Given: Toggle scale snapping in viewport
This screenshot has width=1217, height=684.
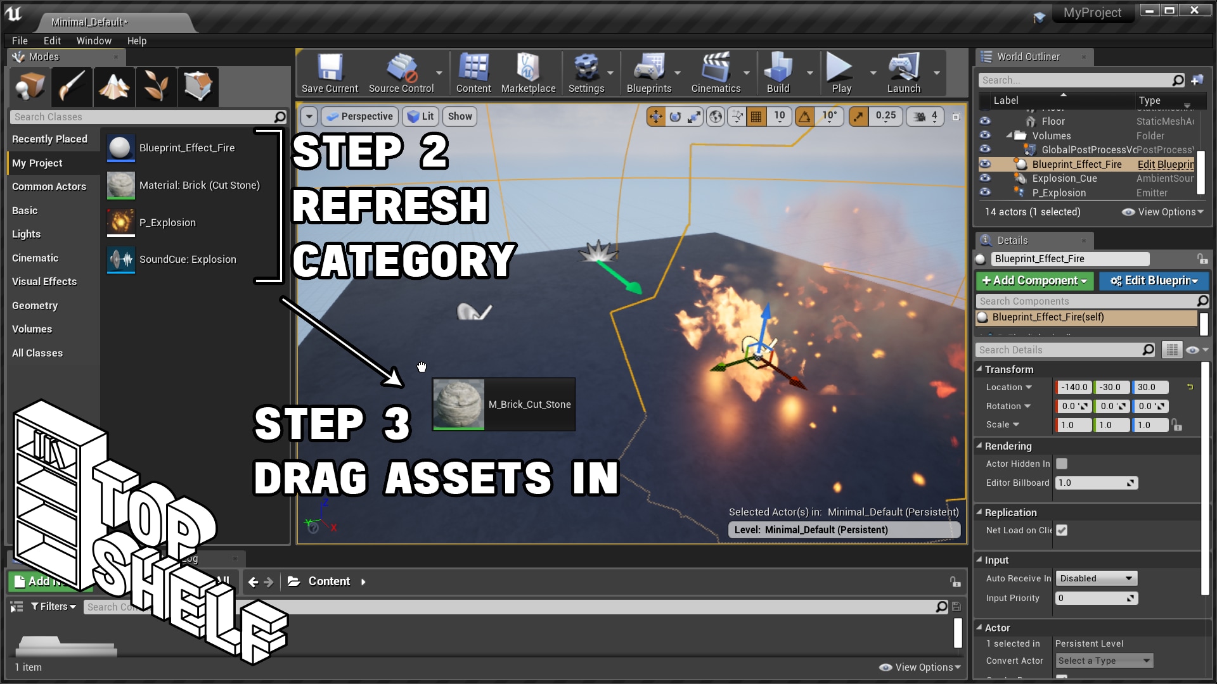Looking at the screenshot, I should coord(858,117).
